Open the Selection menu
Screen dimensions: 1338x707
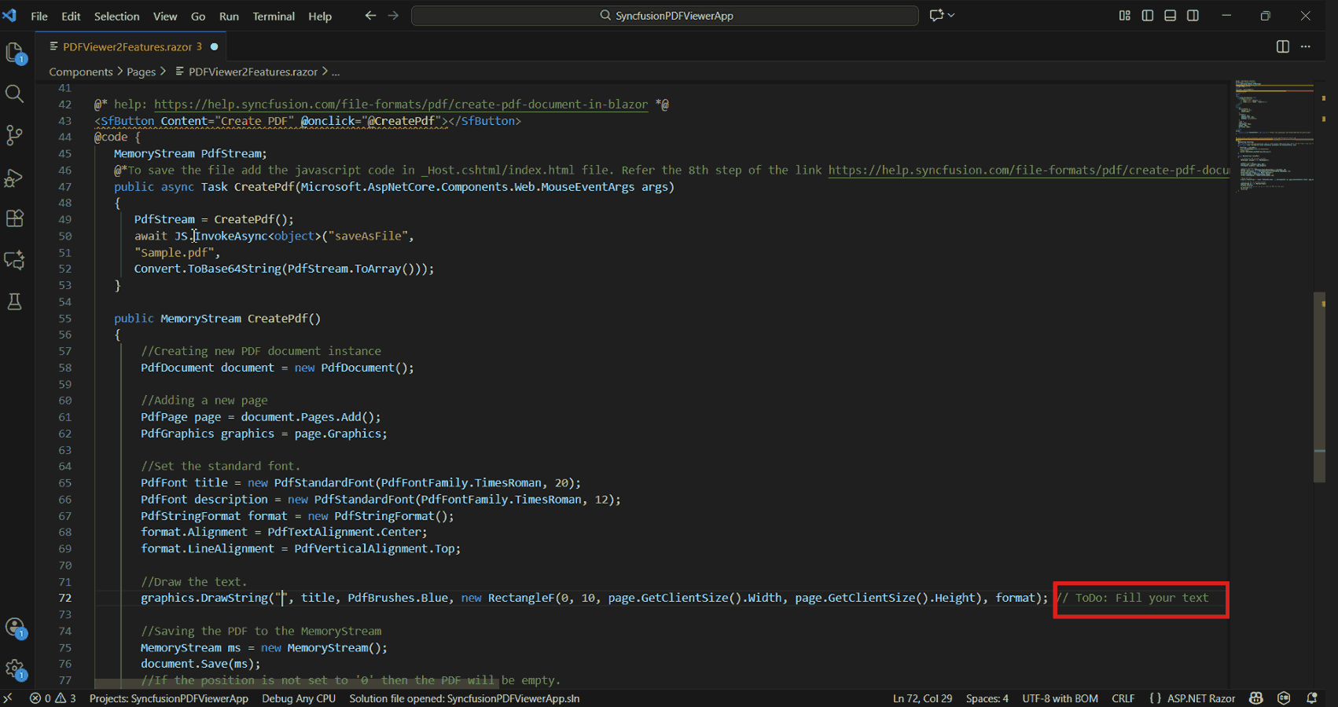[x=117, y=16]
